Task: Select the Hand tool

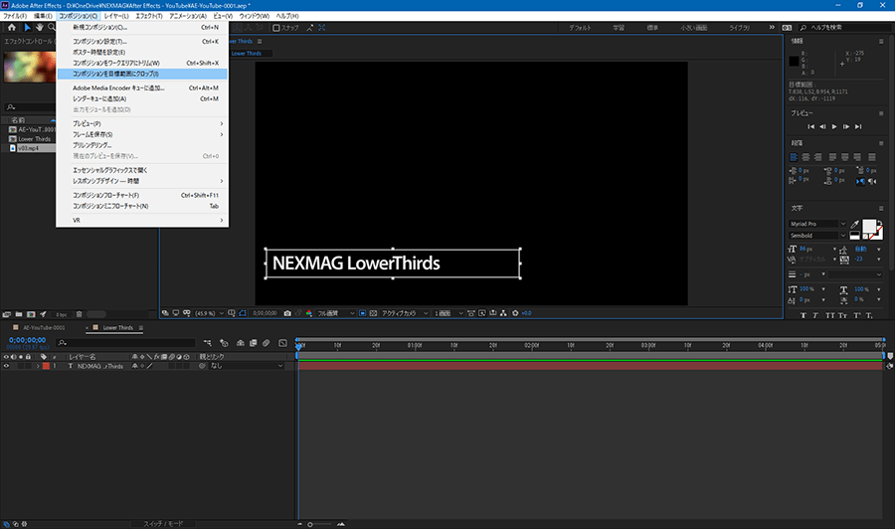Action: click(39, 28)
